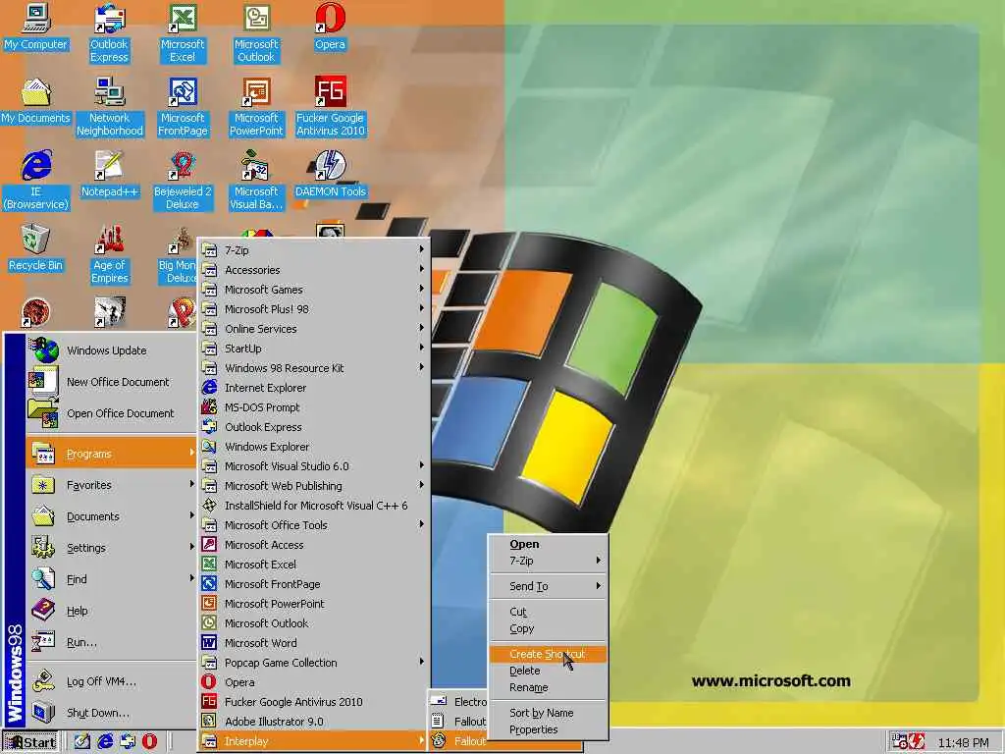Select the Microsoft Outlook desktop shortcut

[x=256, y=33]
